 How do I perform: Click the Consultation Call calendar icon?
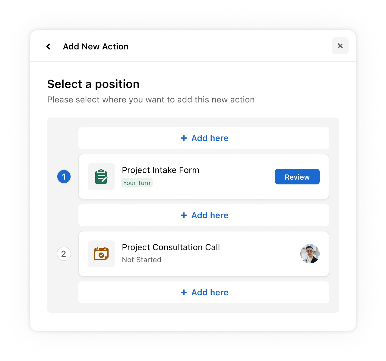(x=101, y=254)
